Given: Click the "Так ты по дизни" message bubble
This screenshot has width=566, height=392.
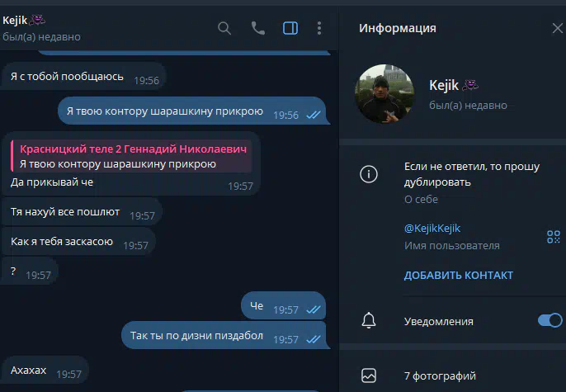Looking at the screenshot, I should [x=224, y=335].
